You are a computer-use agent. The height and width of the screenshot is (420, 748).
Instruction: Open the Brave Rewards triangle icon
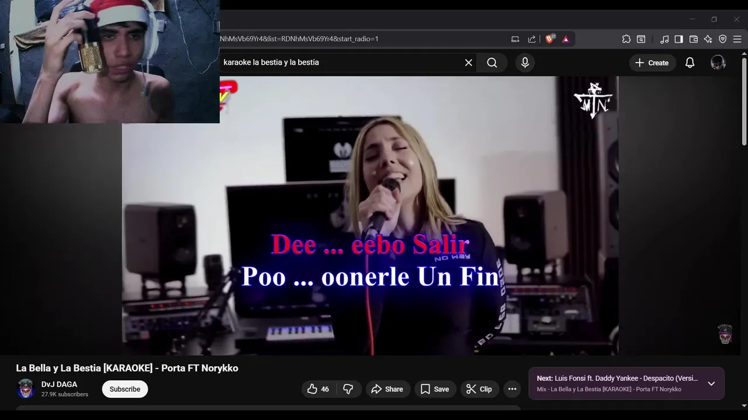566,39
